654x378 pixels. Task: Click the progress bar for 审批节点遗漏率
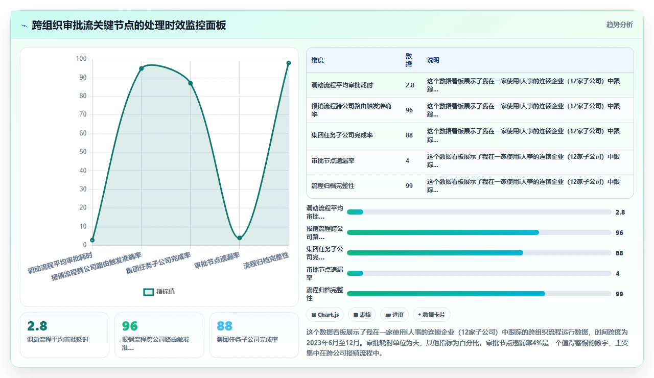(x=479, y=273)
